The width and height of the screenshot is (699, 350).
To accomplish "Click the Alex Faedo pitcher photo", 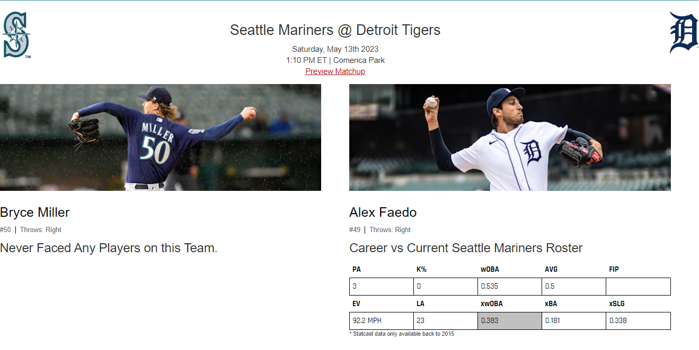I will 510,137.
